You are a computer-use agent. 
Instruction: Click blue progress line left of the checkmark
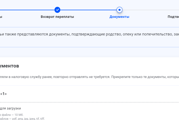(x=26, y=10)
